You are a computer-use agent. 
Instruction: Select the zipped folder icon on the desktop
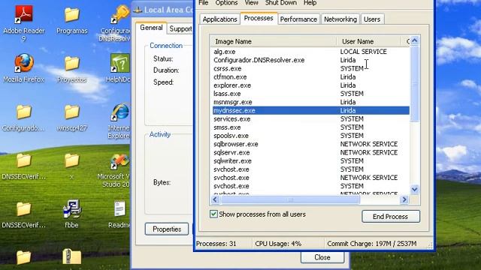point(72,256)
